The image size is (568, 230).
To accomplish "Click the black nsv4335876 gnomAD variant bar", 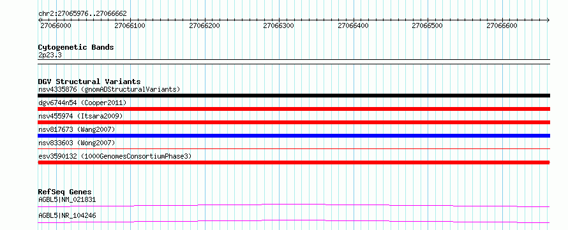I will point(294,96).
